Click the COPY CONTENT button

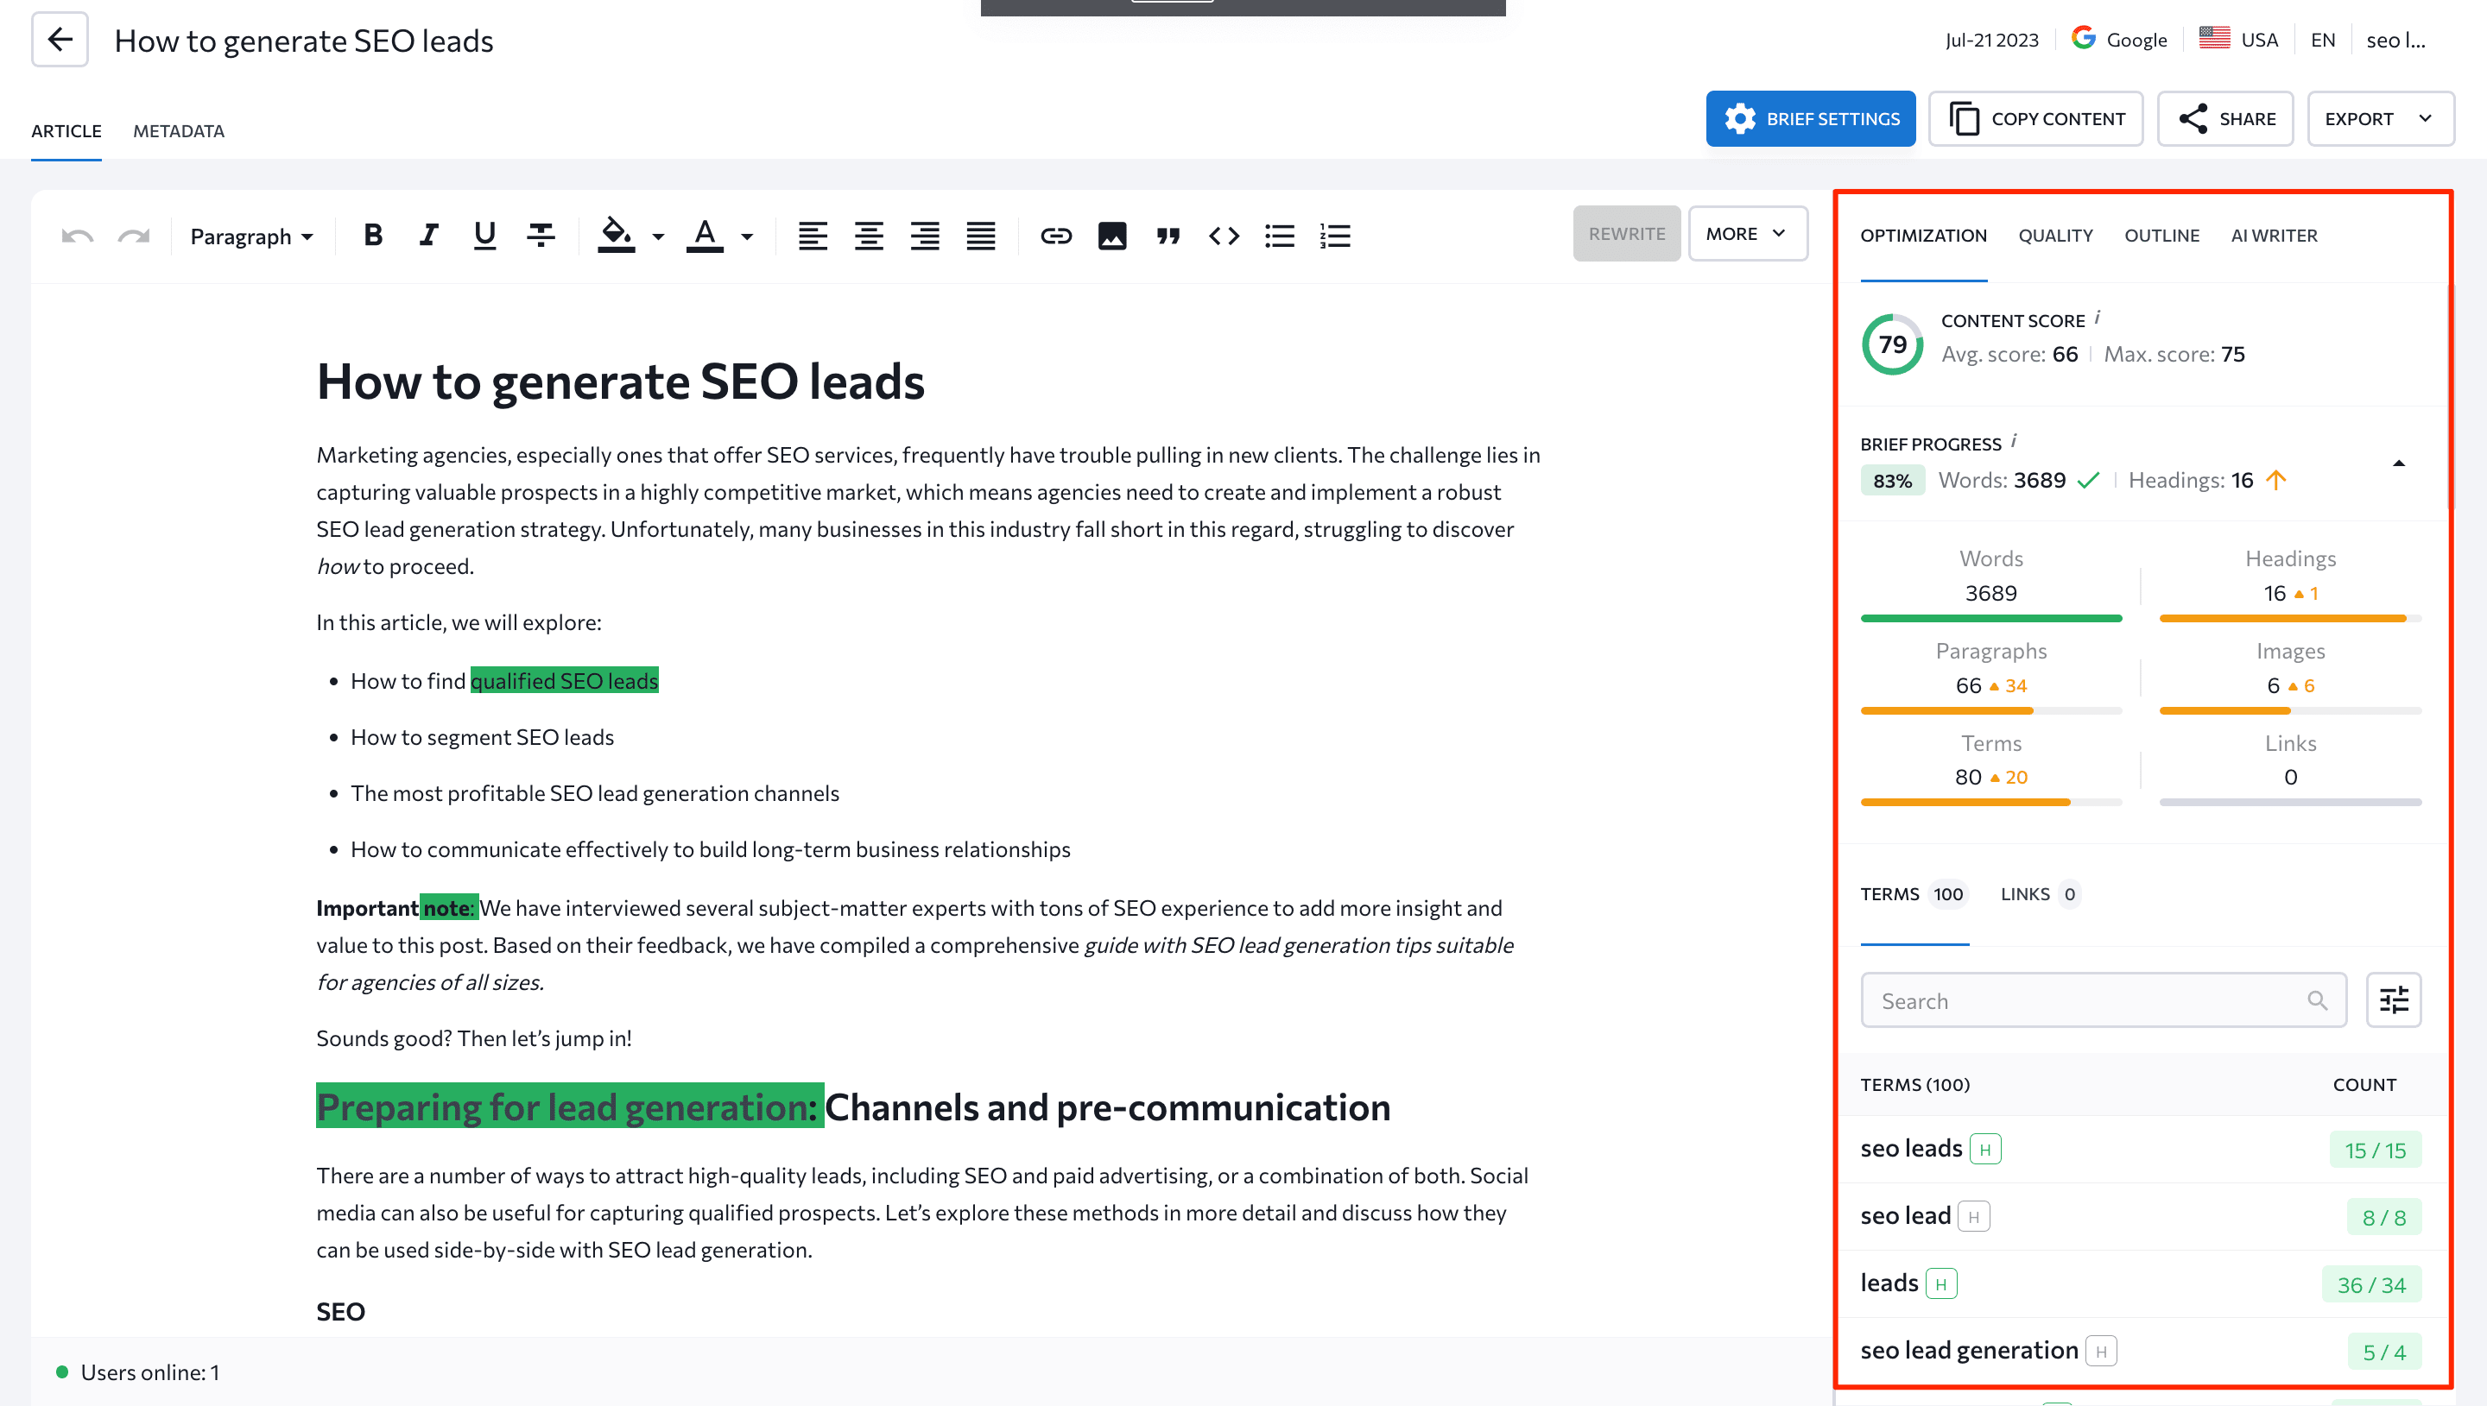click(2036, 117)
